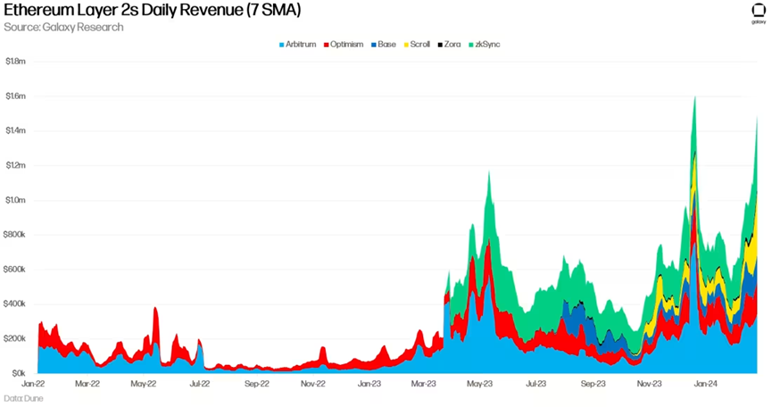Click the Optimism red legend swatch
The image size is (772, 407).
click(327, 44)
